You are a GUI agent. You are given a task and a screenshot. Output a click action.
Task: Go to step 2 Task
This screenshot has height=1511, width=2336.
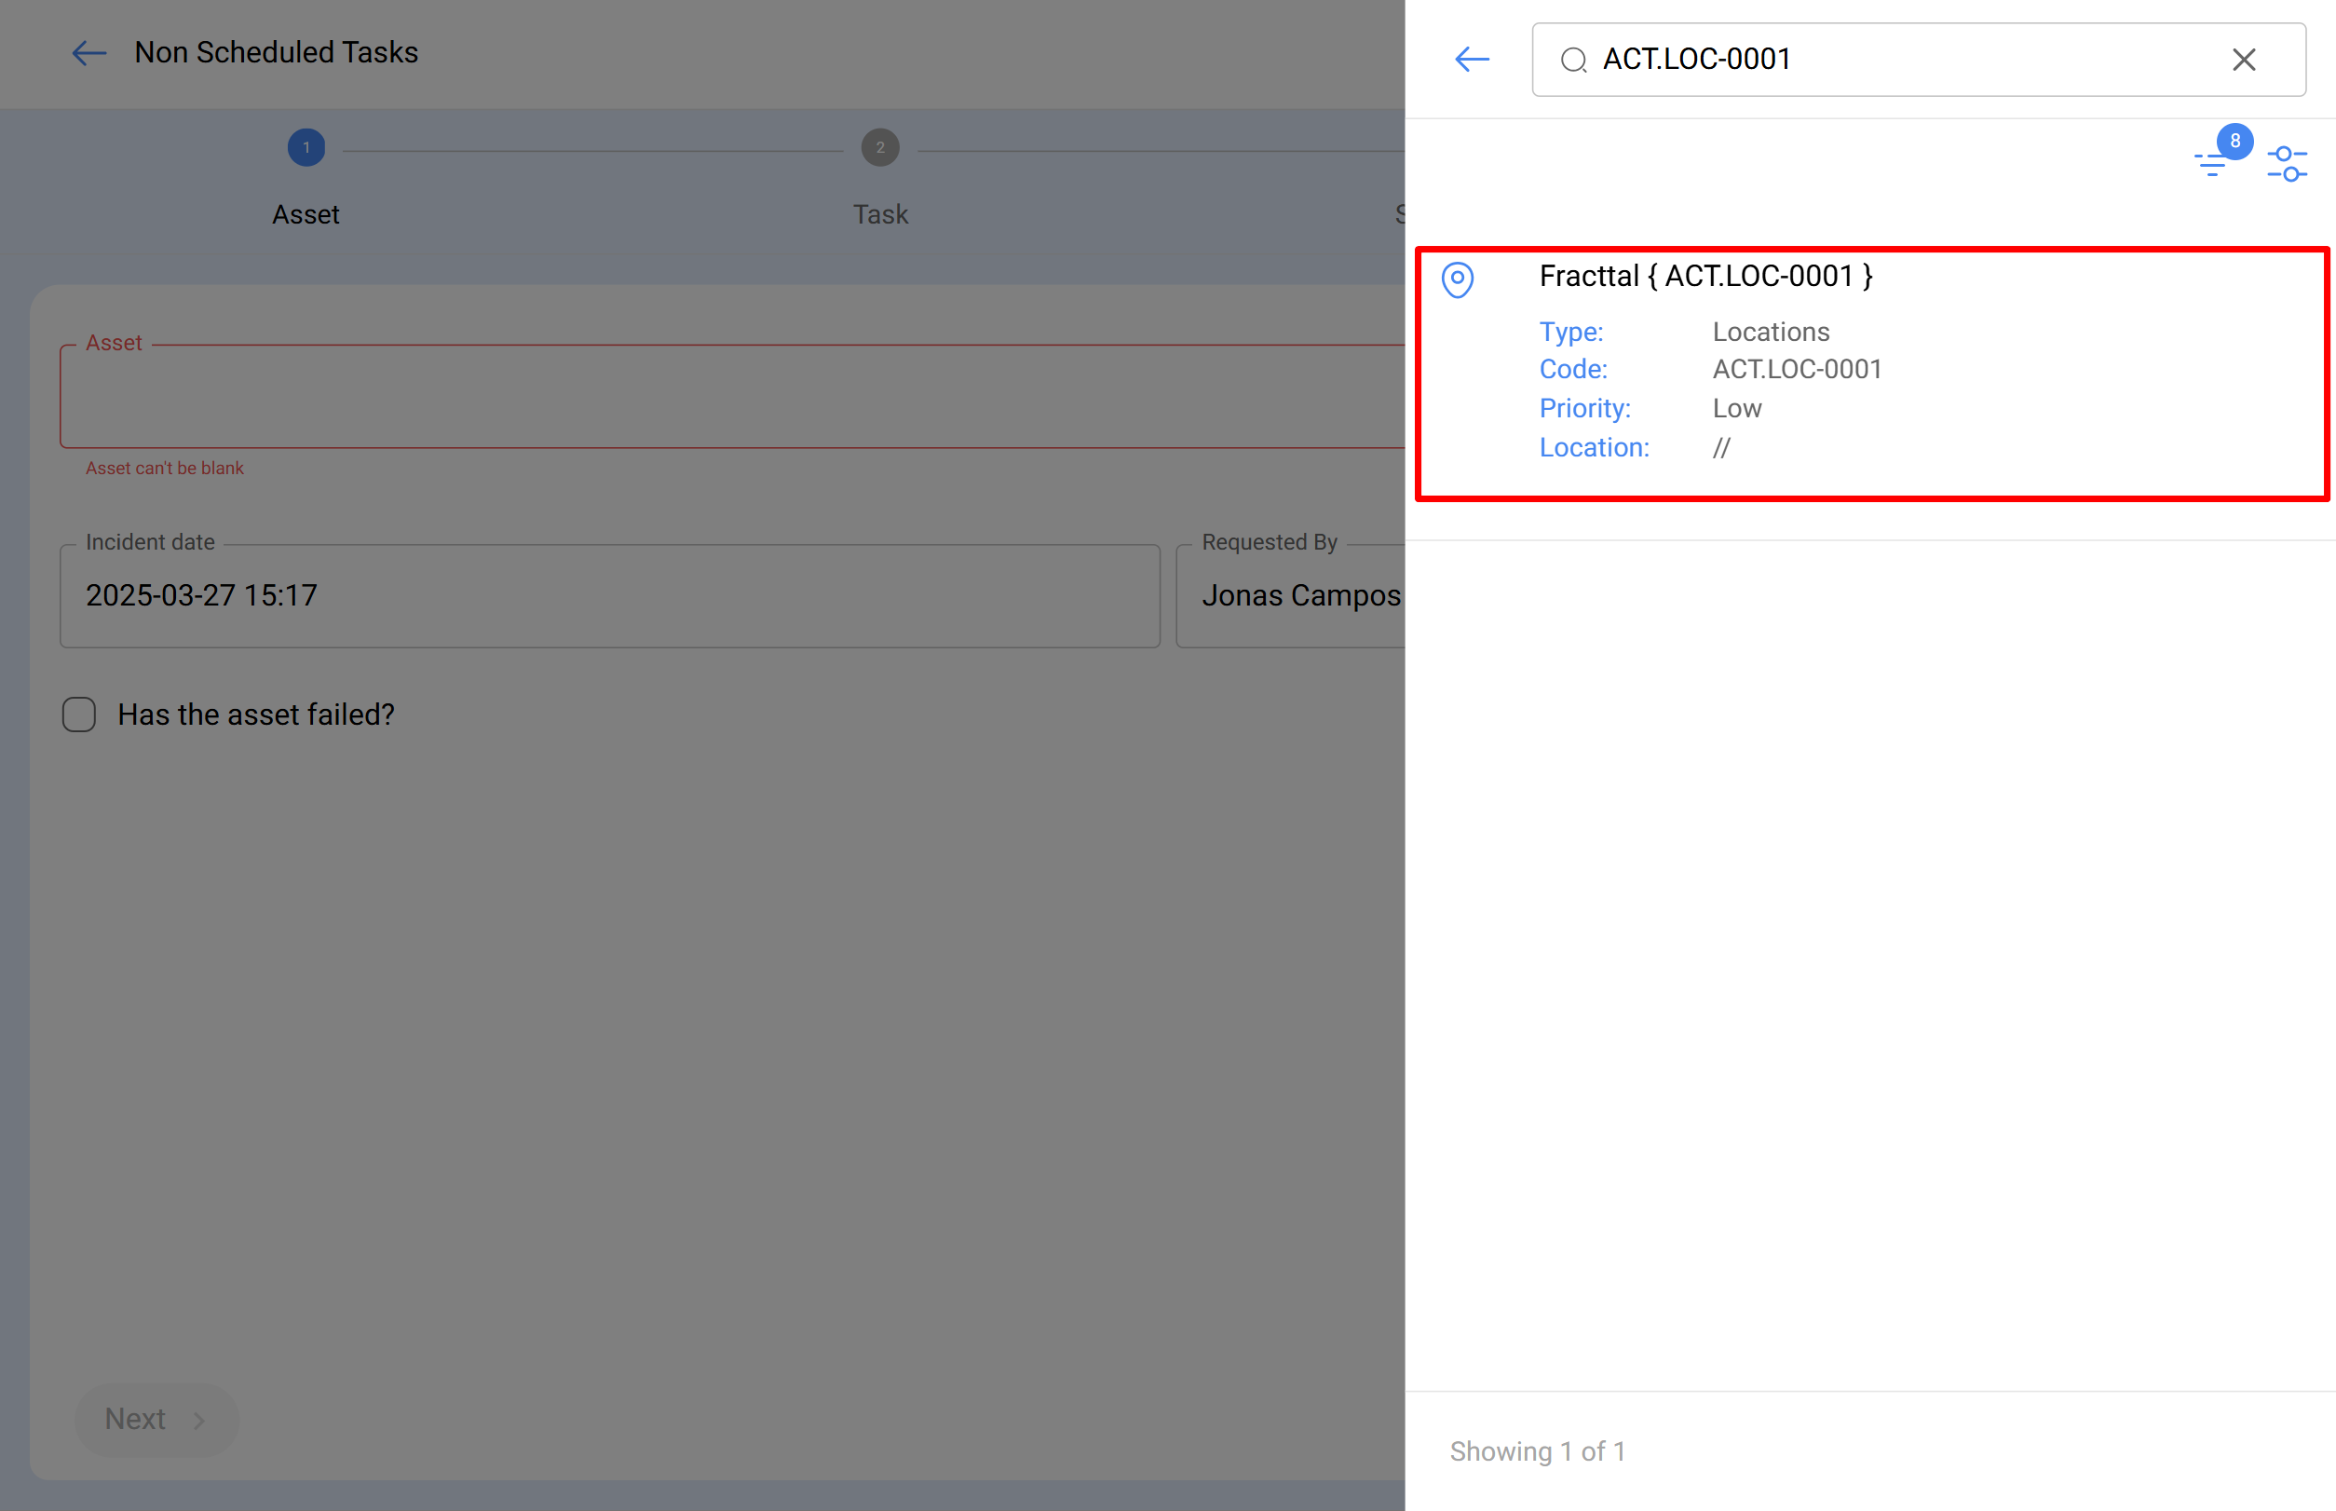pyautogui.click(x=880, y=148)
